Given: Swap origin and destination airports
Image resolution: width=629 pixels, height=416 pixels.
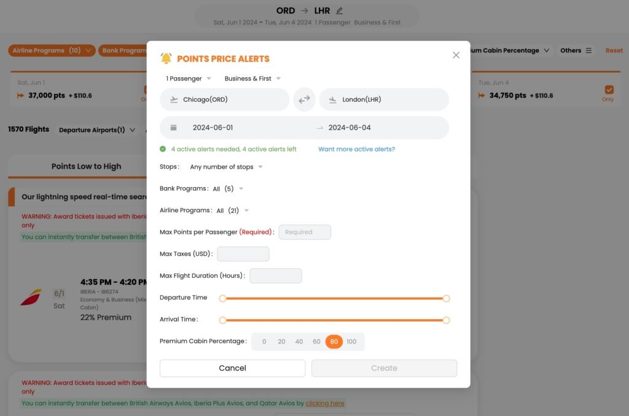Looking at the screenshot, I should pos(304,99).
